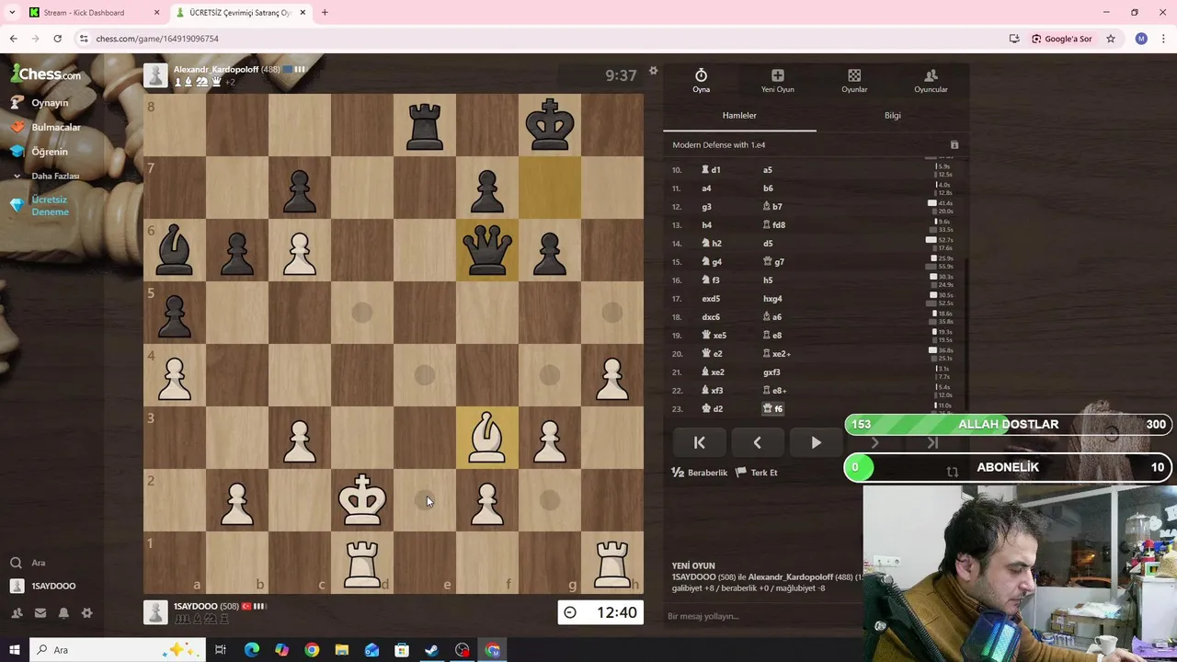Jump to first move in move list
The height and width of the screenshot is (662, 1177).
click(699, 443)
